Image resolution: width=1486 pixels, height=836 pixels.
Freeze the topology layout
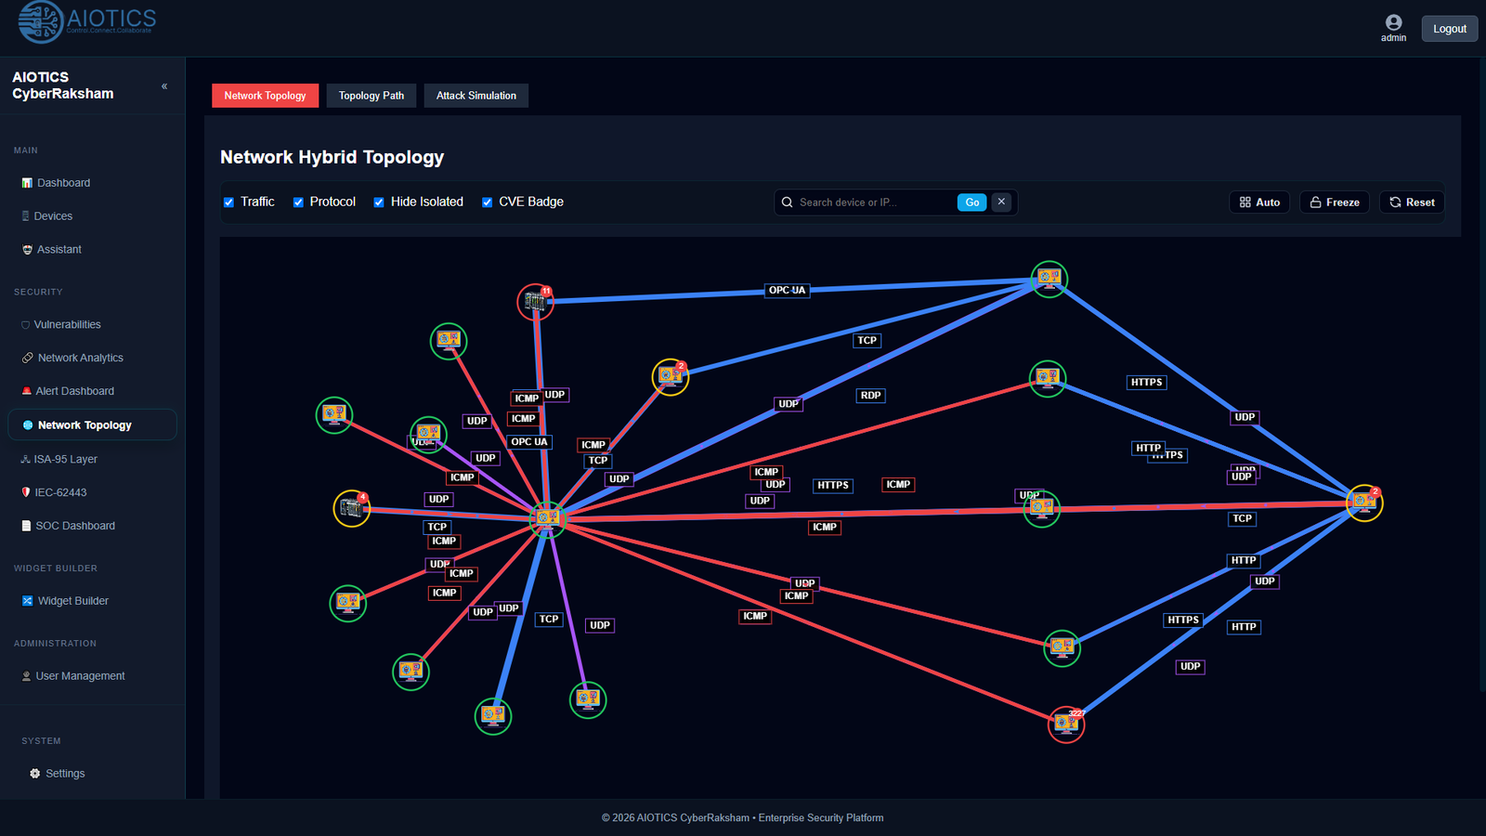coord(1335,202)
